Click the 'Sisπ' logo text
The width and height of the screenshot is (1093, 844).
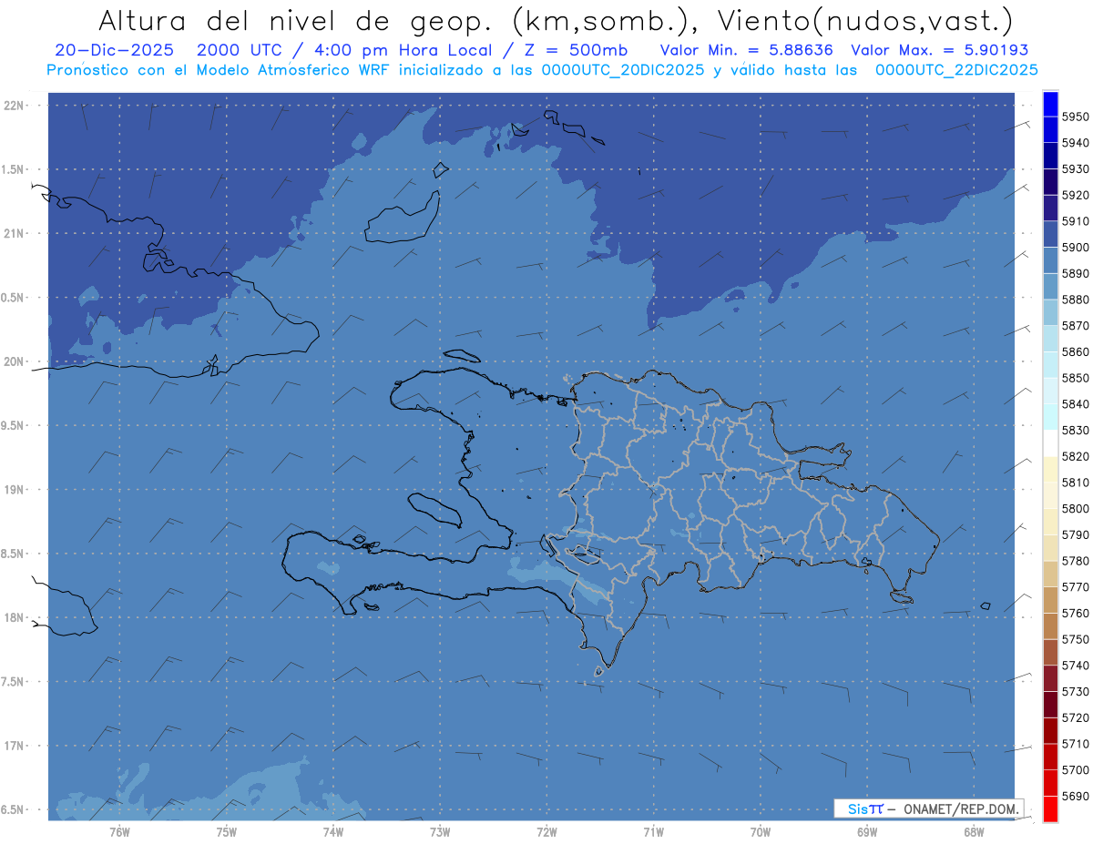(x=865, y=808)
